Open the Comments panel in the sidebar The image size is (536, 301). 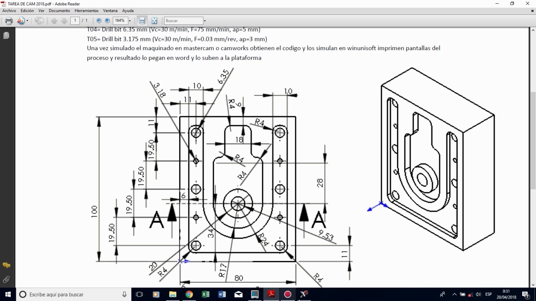click(6, 265)
